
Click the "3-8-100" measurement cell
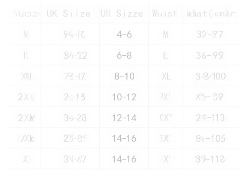pyautogui.click(x=210, y=77)
